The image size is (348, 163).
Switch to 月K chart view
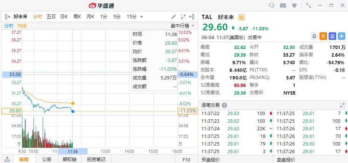[x=91, y=17]
